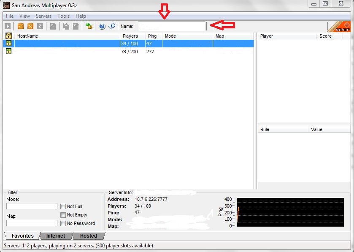Click the blue question mark Help icon
354x252 pixels.
102,26
